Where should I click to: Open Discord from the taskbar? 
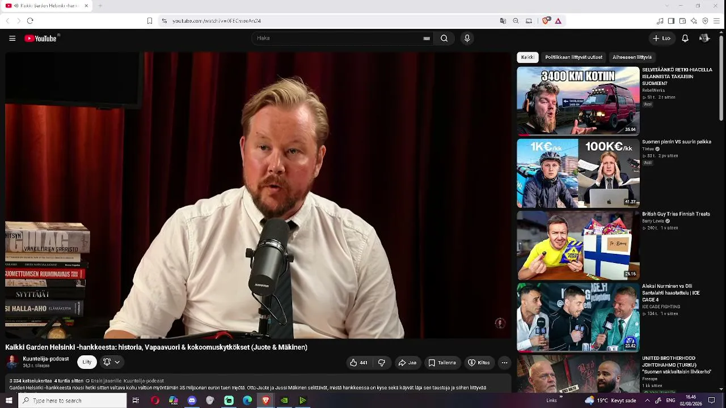pos(192,401)
